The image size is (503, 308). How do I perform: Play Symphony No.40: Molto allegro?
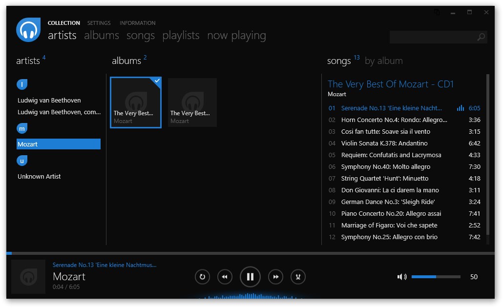[404, 166]
